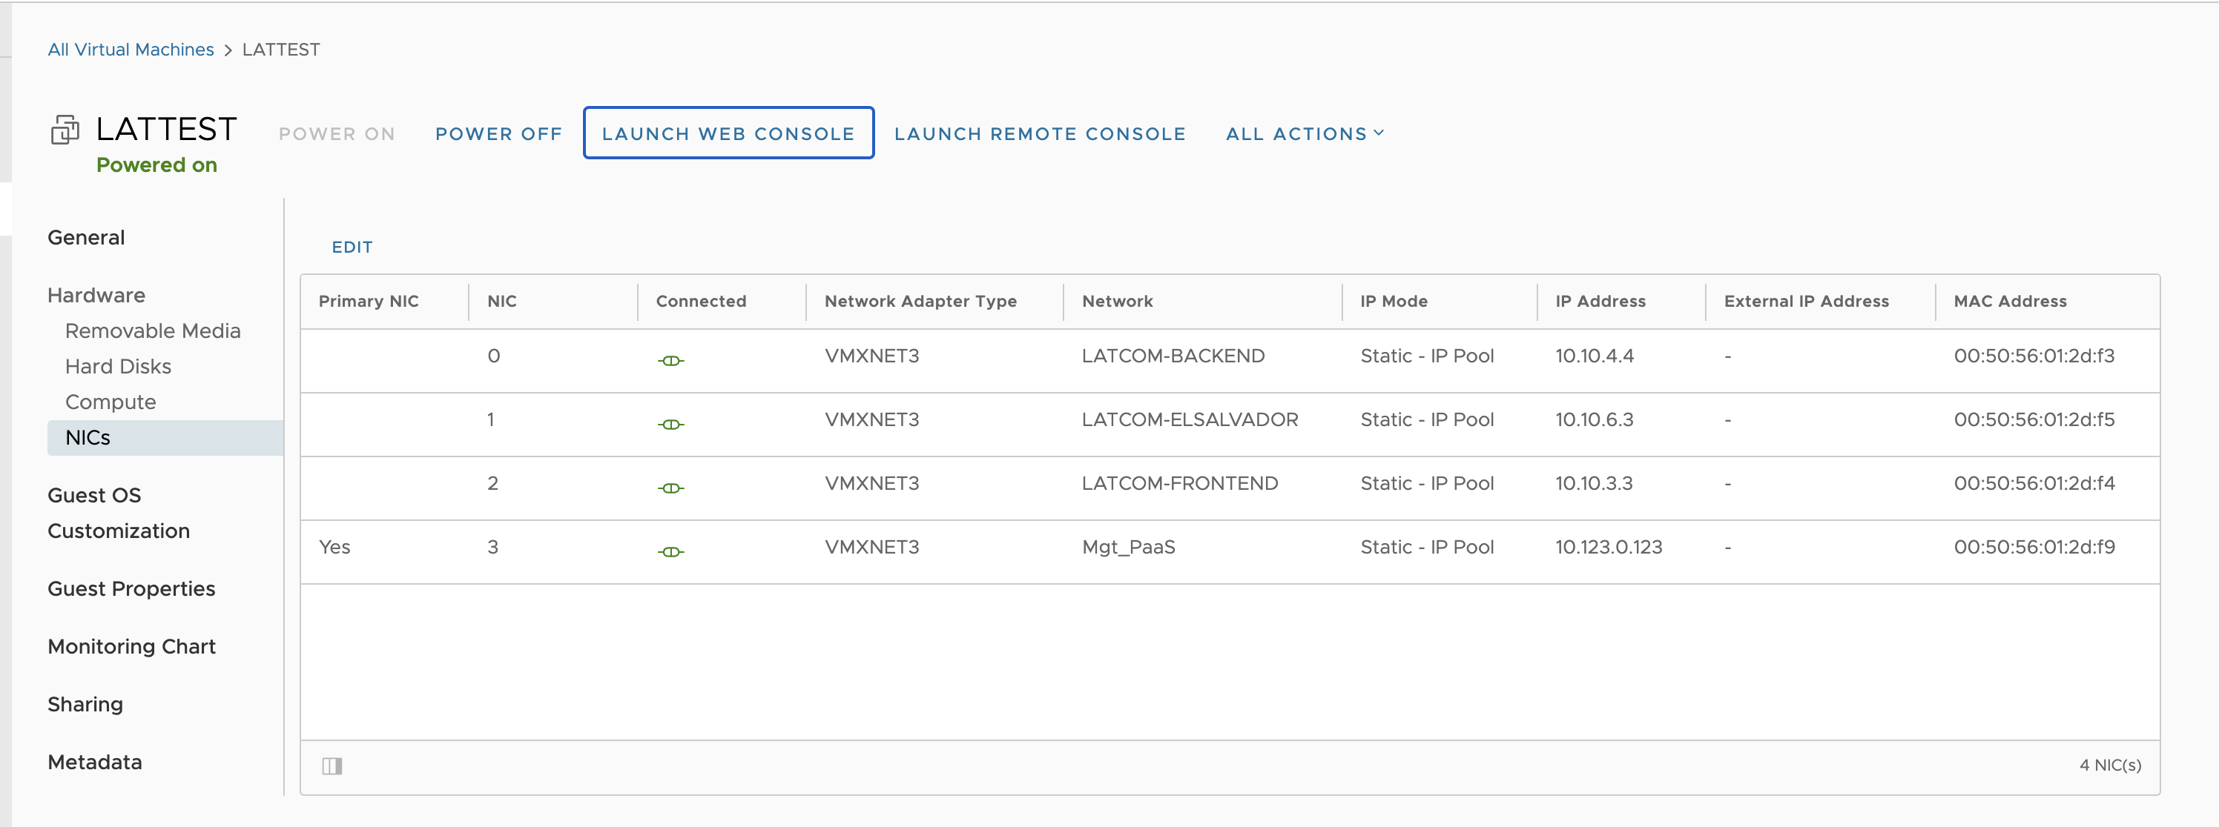The image size is (2219, 827).
Task: Select the NICs sidebar item
Action: (165, 437)
